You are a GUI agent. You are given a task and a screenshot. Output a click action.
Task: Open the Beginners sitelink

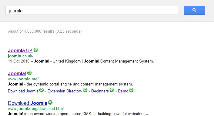coord(100,91)
